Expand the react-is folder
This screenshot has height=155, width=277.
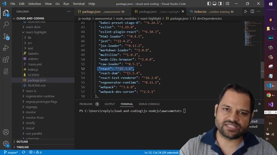pos(31,91)
